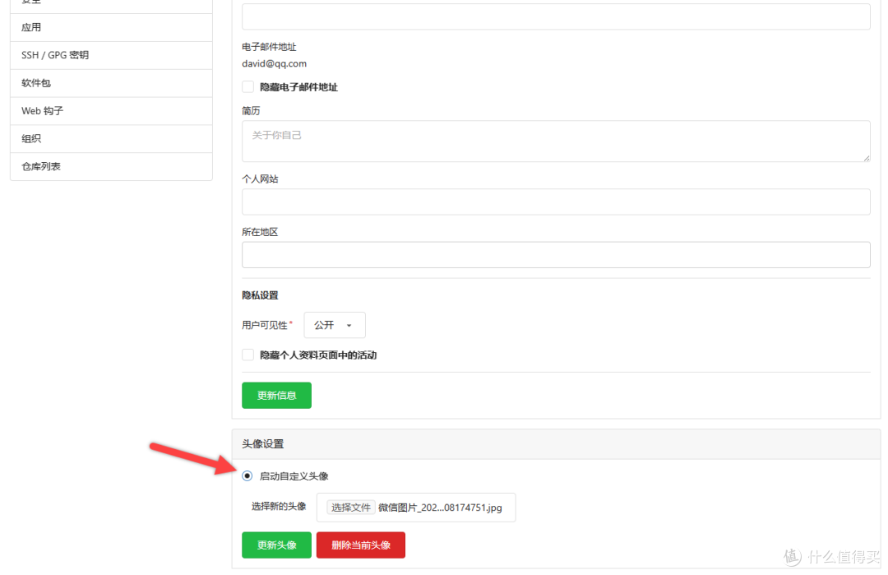The height and width of the screenshot is (575, 888).
Task: Click the 更新信息 button
Action: 276,395
